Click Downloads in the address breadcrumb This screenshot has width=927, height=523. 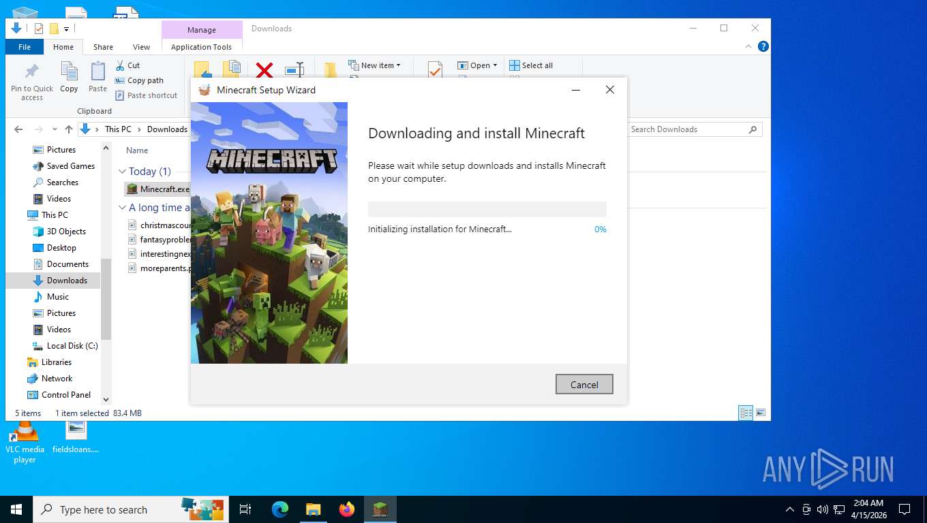(167, 129)
